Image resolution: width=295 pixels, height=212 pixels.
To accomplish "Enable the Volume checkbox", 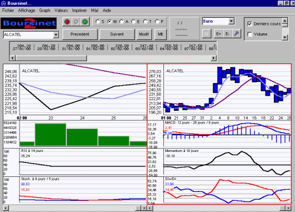I will coord(250,34).
